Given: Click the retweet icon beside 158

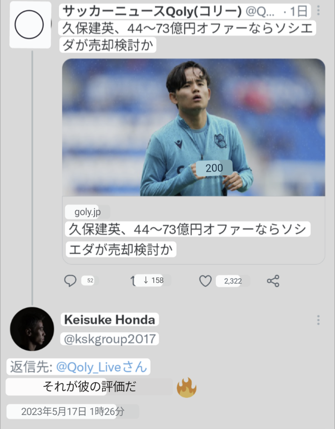Looking at the screenshot, I should [134, 280].
